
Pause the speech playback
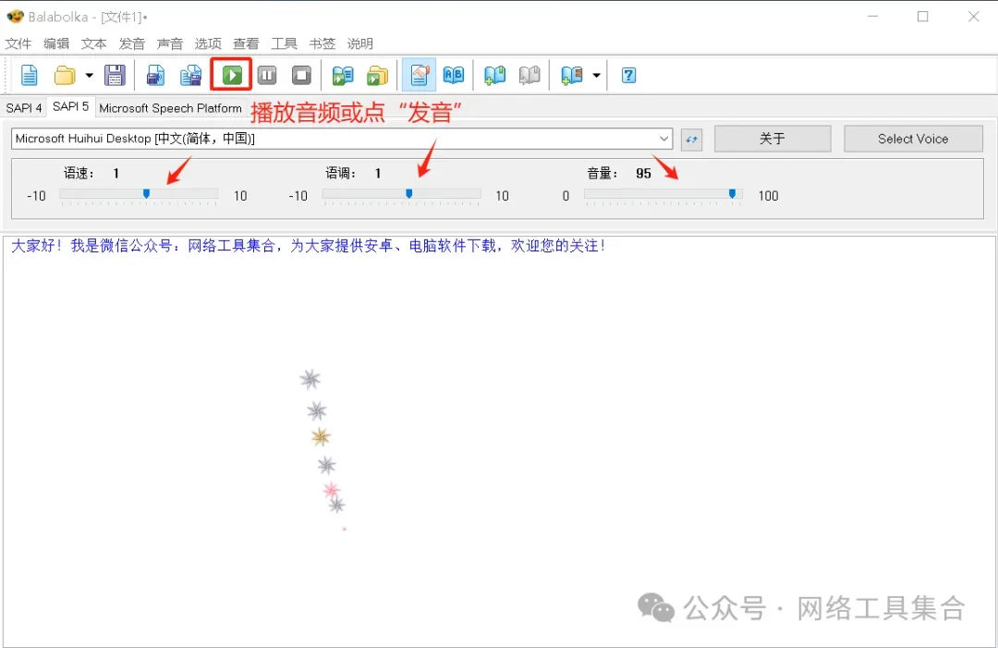click(x=267, y=75)
